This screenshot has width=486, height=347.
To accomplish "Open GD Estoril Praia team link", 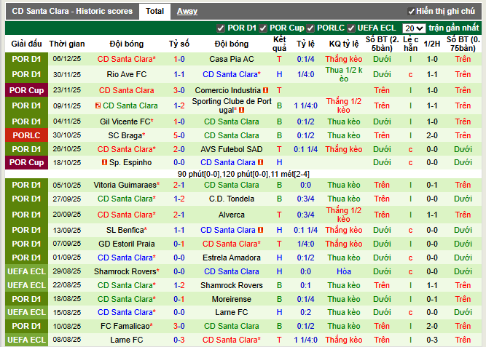I will tap(127, 244).
